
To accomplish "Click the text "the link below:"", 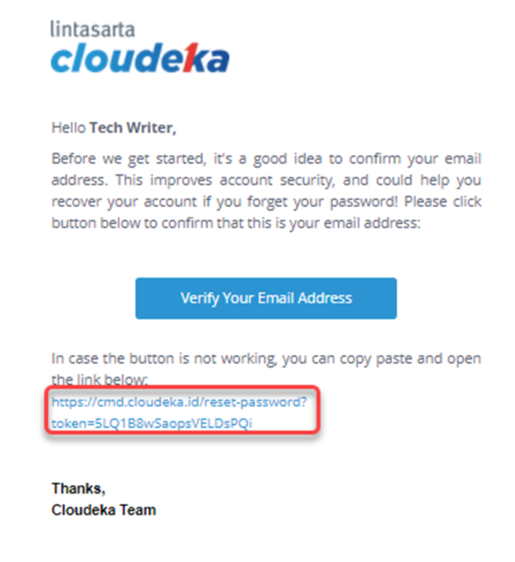I will pyautogui.click(x=100, y=380).
